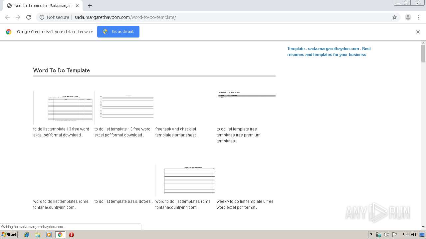Launch Internet Explorer from the taskbar
The image size is (426, 239).
click(27, 235)
